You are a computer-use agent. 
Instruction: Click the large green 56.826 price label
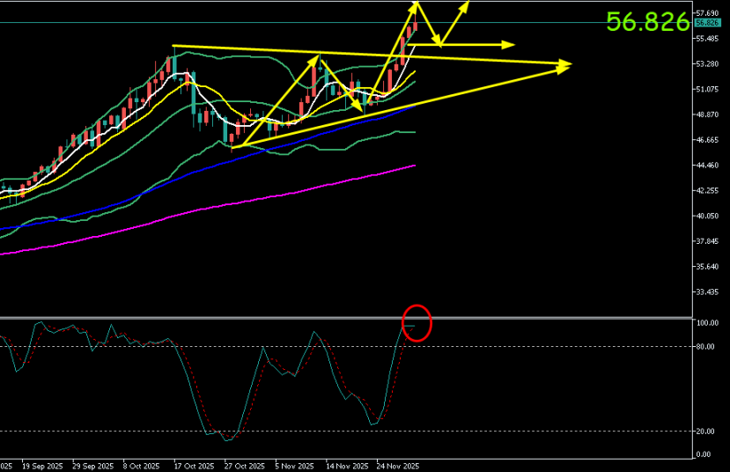click(647, 23)
